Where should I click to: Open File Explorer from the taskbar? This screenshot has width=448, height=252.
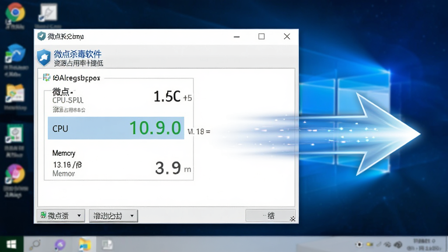click(85, 245)
